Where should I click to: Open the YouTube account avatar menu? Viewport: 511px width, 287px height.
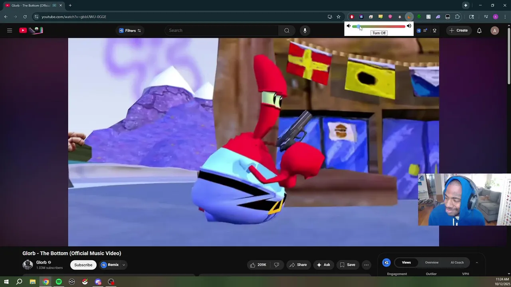[x=495, y=30]
